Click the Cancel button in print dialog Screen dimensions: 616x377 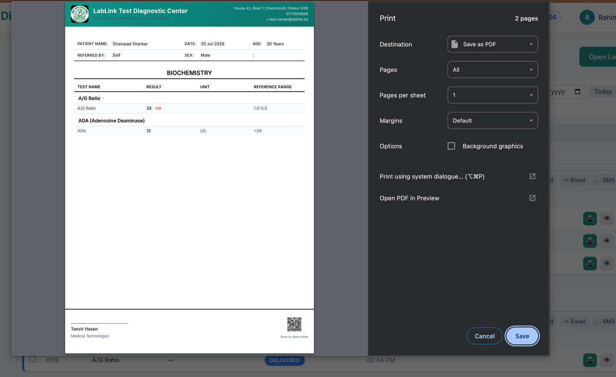(x=484, y=336)
